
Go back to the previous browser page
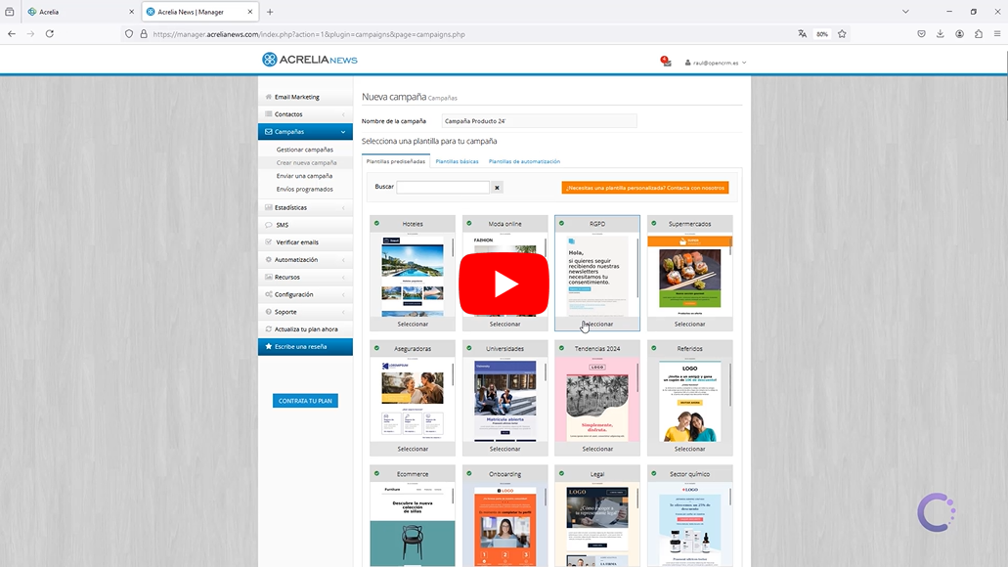point(12,34)
